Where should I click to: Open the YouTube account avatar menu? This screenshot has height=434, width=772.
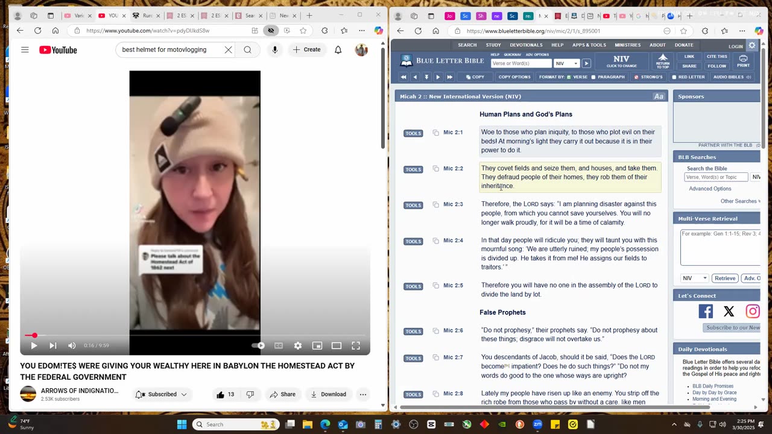[361, 50]
